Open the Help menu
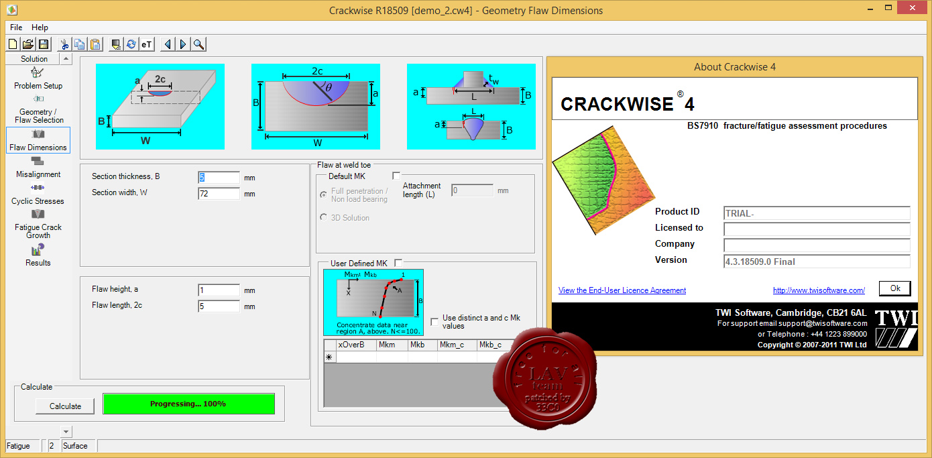The height and width of the screenshot is (458, 932). [40, 27]
